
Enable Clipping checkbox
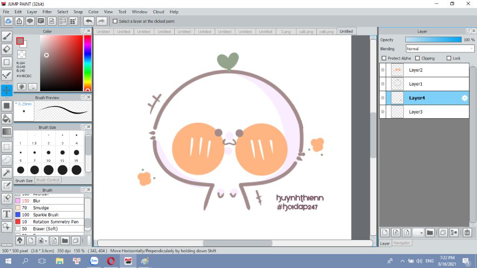417,58
